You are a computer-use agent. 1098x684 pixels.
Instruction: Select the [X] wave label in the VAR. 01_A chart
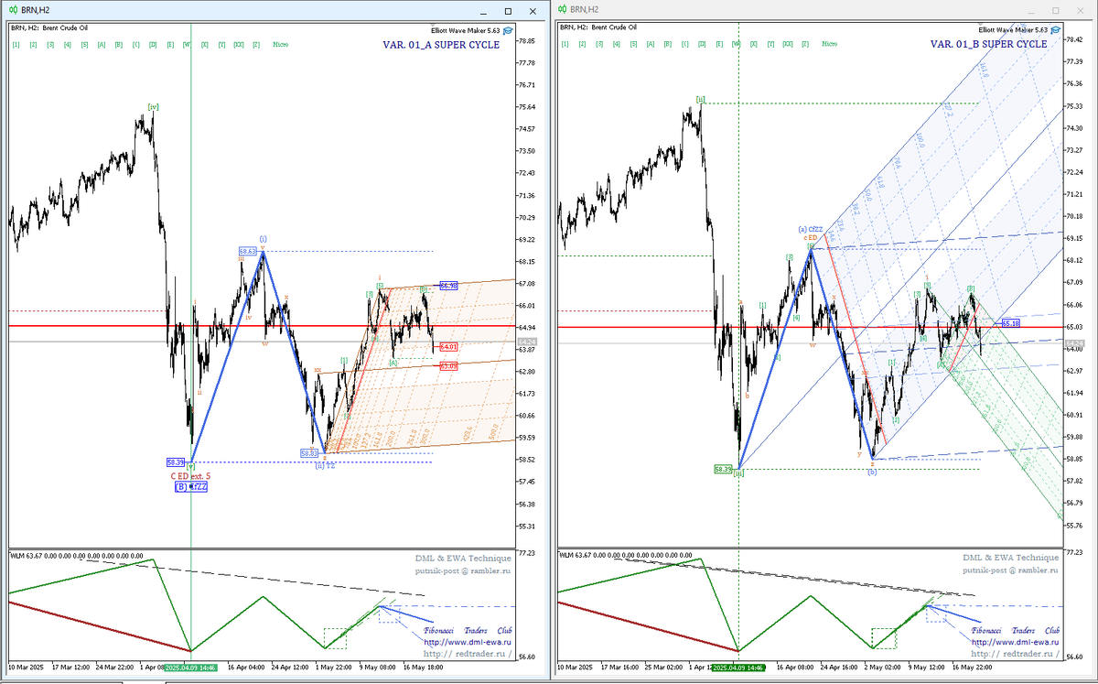(x=204, y=44)
